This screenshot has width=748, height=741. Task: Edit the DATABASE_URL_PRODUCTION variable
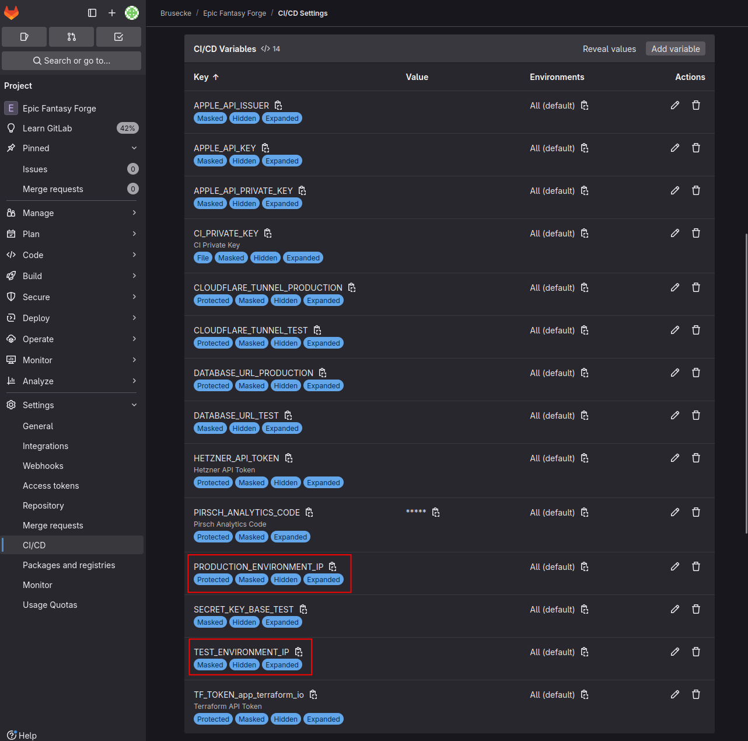(675, 373)
